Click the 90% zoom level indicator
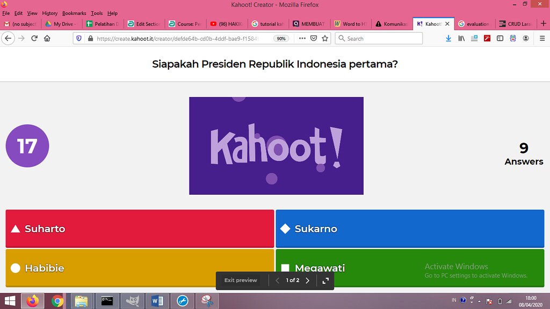Image resolution: width=550 pixels, height=309 pixels. [281, 39]
